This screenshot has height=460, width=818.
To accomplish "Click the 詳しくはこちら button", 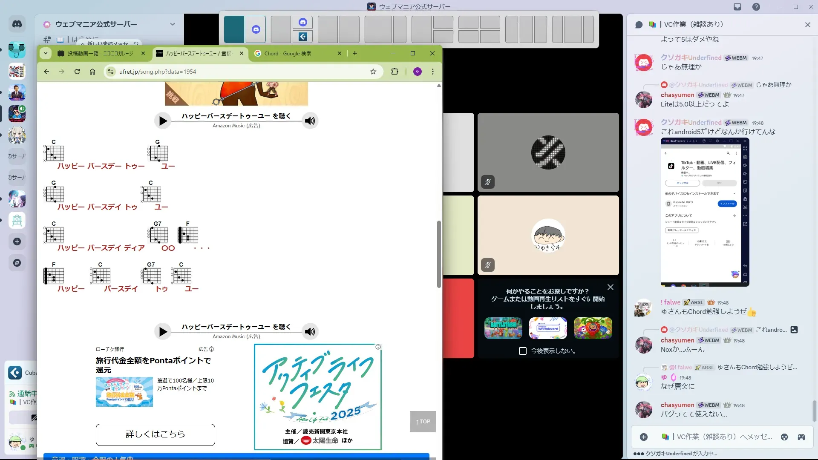I will click(x=155, y=434).
